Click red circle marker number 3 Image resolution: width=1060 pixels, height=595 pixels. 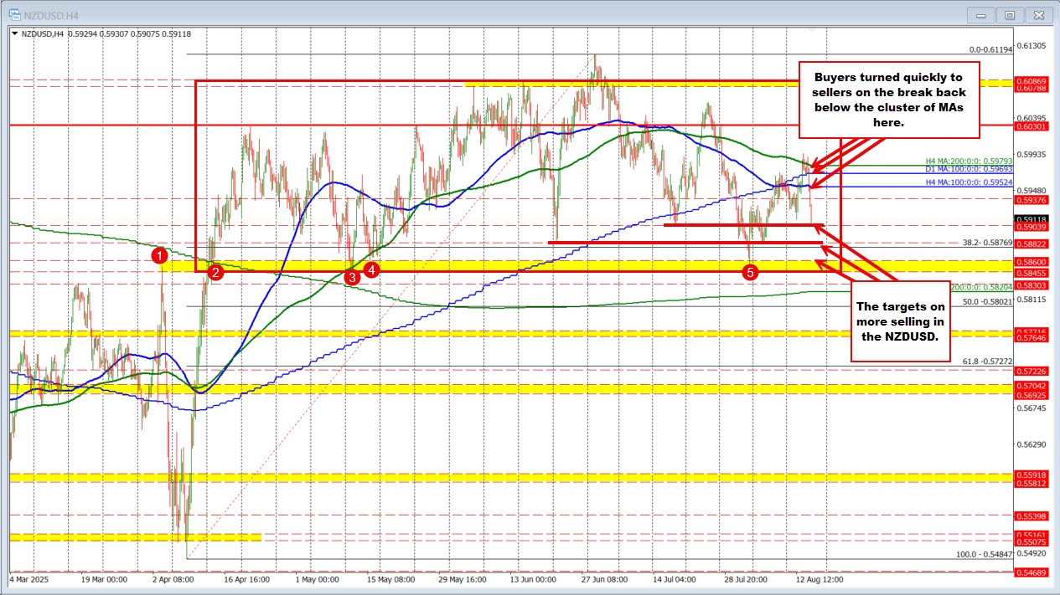coord(353,276)
